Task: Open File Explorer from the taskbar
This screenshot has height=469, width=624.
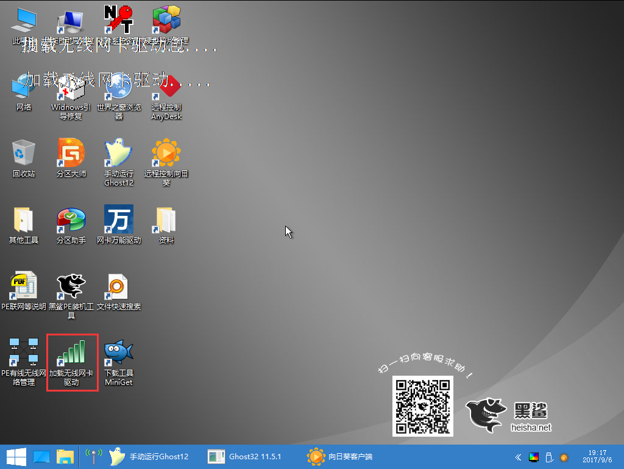Action: [65, 456]
